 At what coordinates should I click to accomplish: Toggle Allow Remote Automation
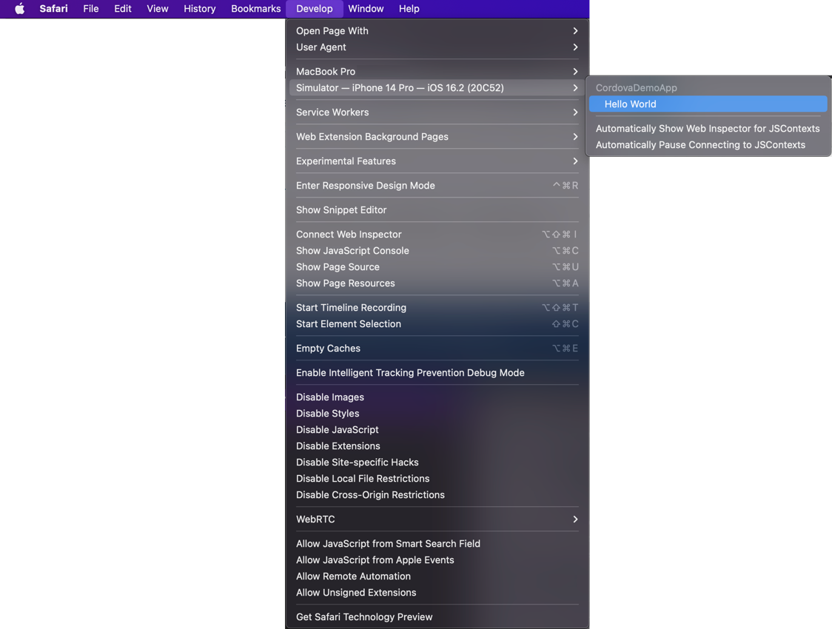[437, 576]
